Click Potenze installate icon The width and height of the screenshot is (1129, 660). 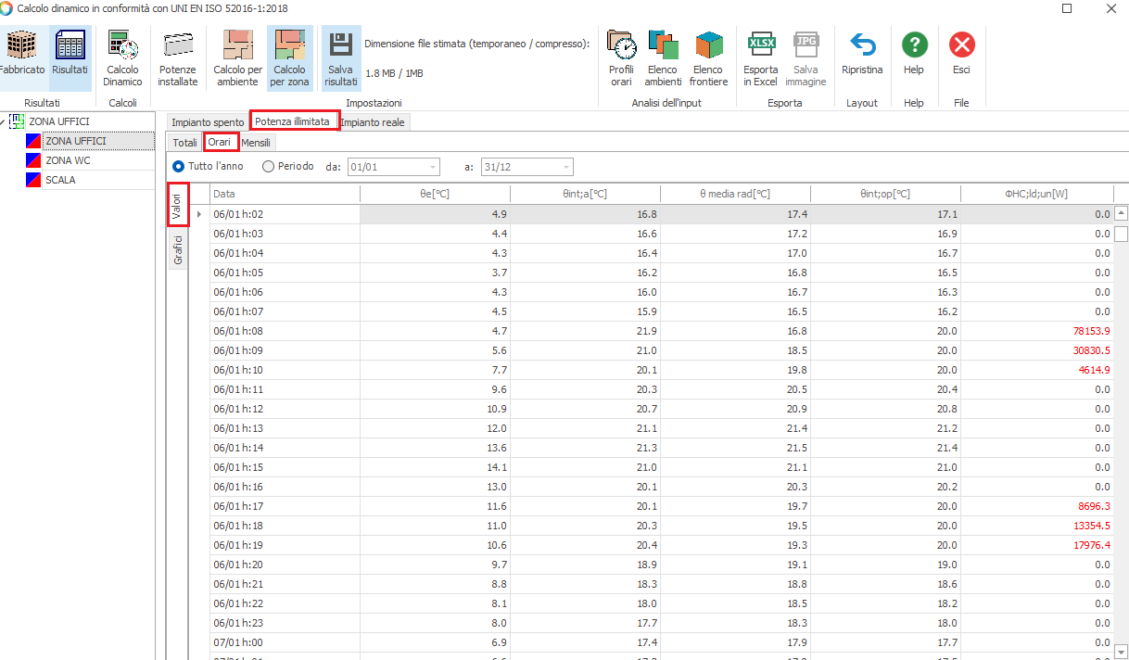pos(178,57)
